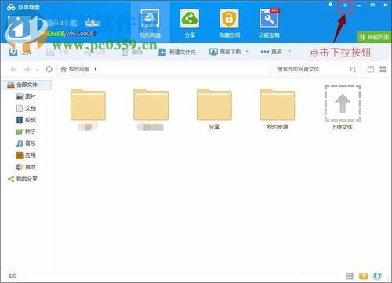Click the grayed 分享 share toolbar button
The width and height of the screenshot is (392, 283).
95,52
